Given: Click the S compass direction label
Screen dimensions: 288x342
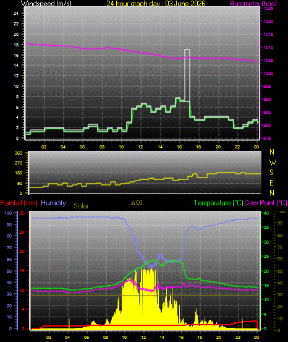Looking at the screenshot, I should click(x=272, y=173).
